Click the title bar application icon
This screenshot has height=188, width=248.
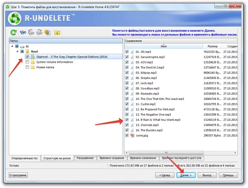[7, 7]
